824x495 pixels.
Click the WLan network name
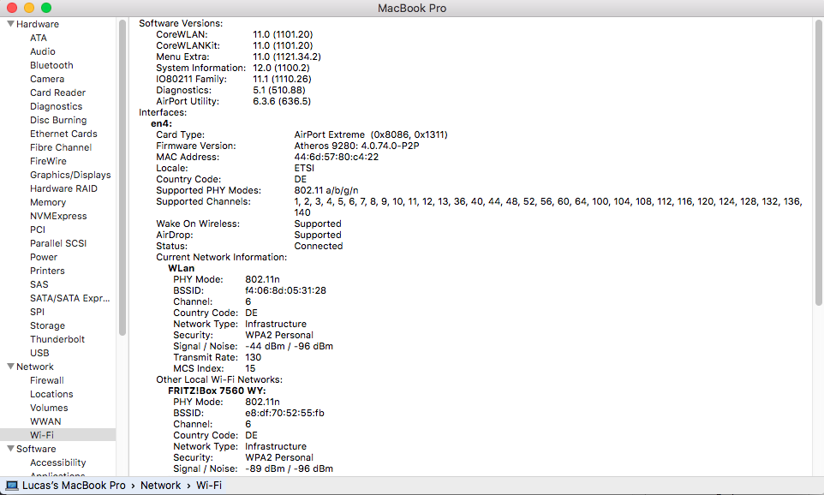point(182,268)
